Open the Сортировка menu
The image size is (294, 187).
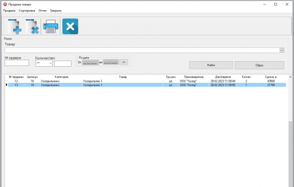pos(27,11)
